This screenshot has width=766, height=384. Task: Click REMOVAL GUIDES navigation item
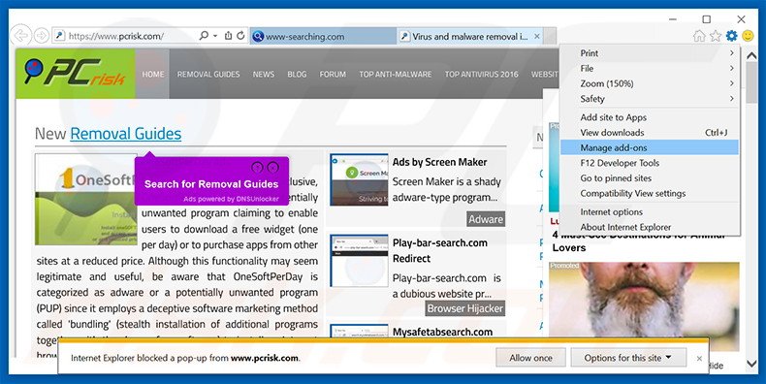(x=208, y=75)
